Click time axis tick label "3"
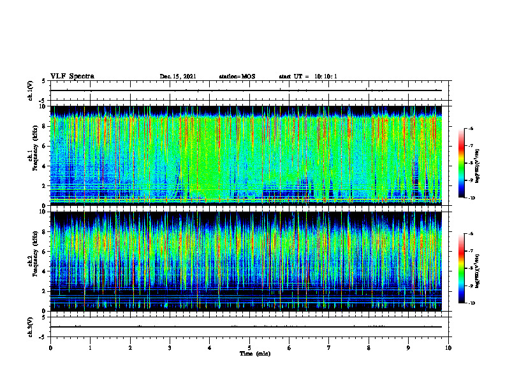505x390 pixels. [x=170, y=348]
